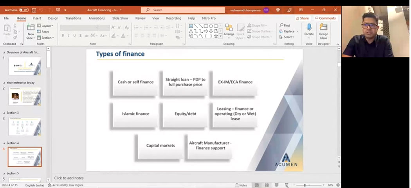
Task: Switch to Slide Sorter view
Action: 267,185
